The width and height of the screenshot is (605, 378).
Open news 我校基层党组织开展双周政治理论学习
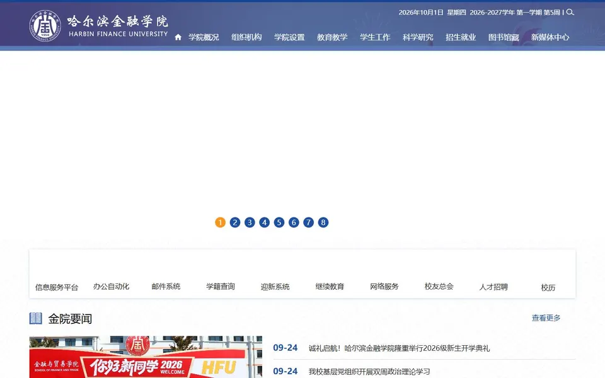(369, 372)
